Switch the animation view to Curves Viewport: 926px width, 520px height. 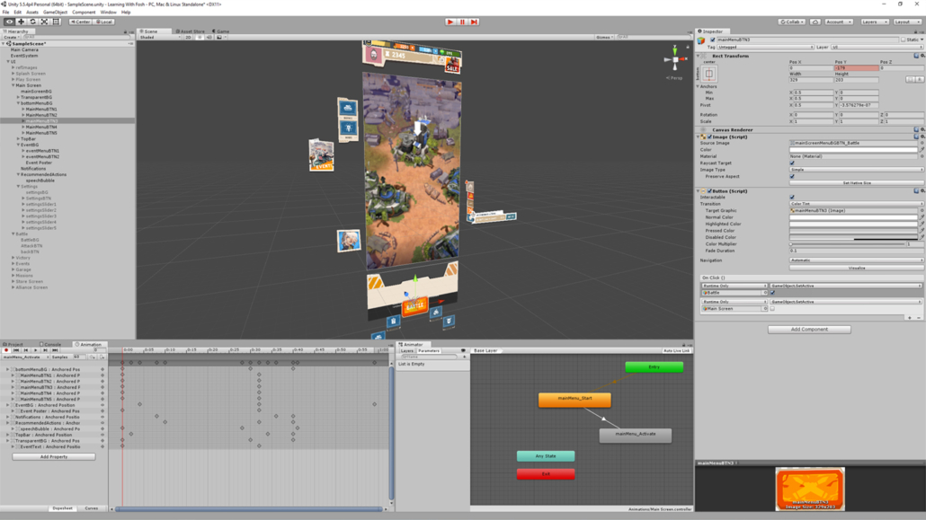coord(92,508)
